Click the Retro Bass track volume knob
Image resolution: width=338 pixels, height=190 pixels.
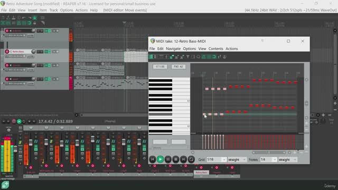click(x=33, y=52)
